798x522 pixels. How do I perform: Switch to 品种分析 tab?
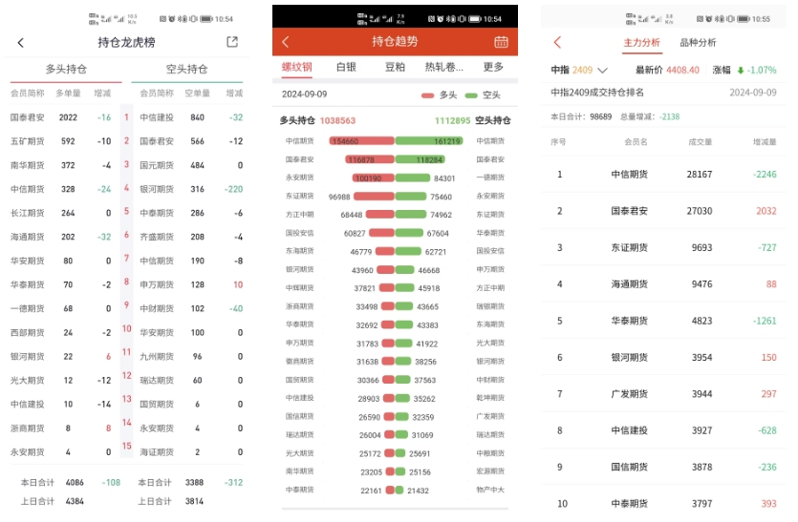(698, 43)
